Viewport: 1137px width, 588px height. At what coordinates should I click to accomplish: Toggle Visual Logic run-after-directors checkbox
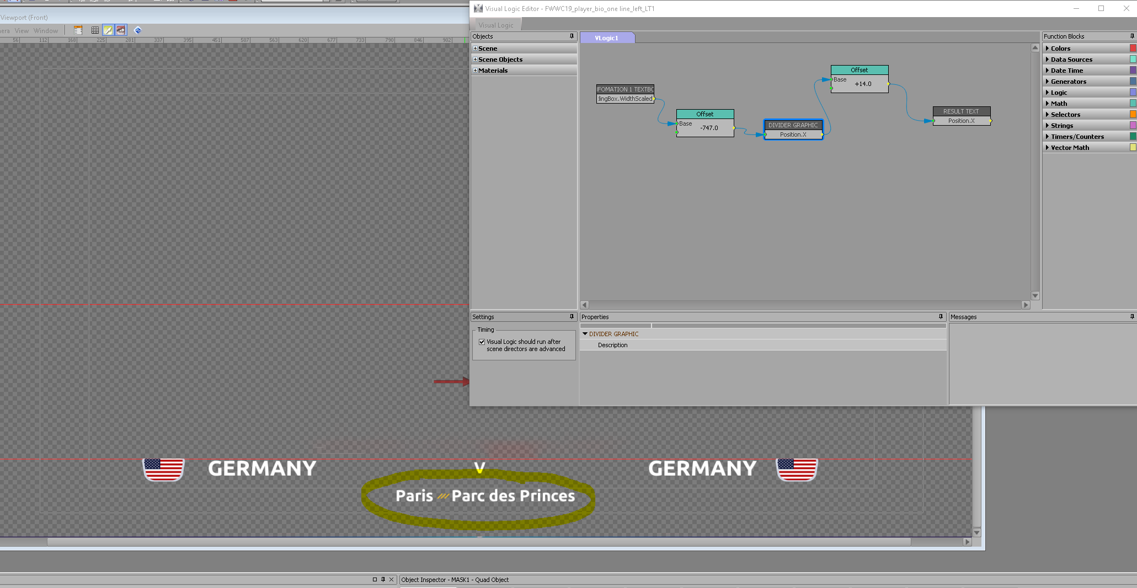pos(482,342)
